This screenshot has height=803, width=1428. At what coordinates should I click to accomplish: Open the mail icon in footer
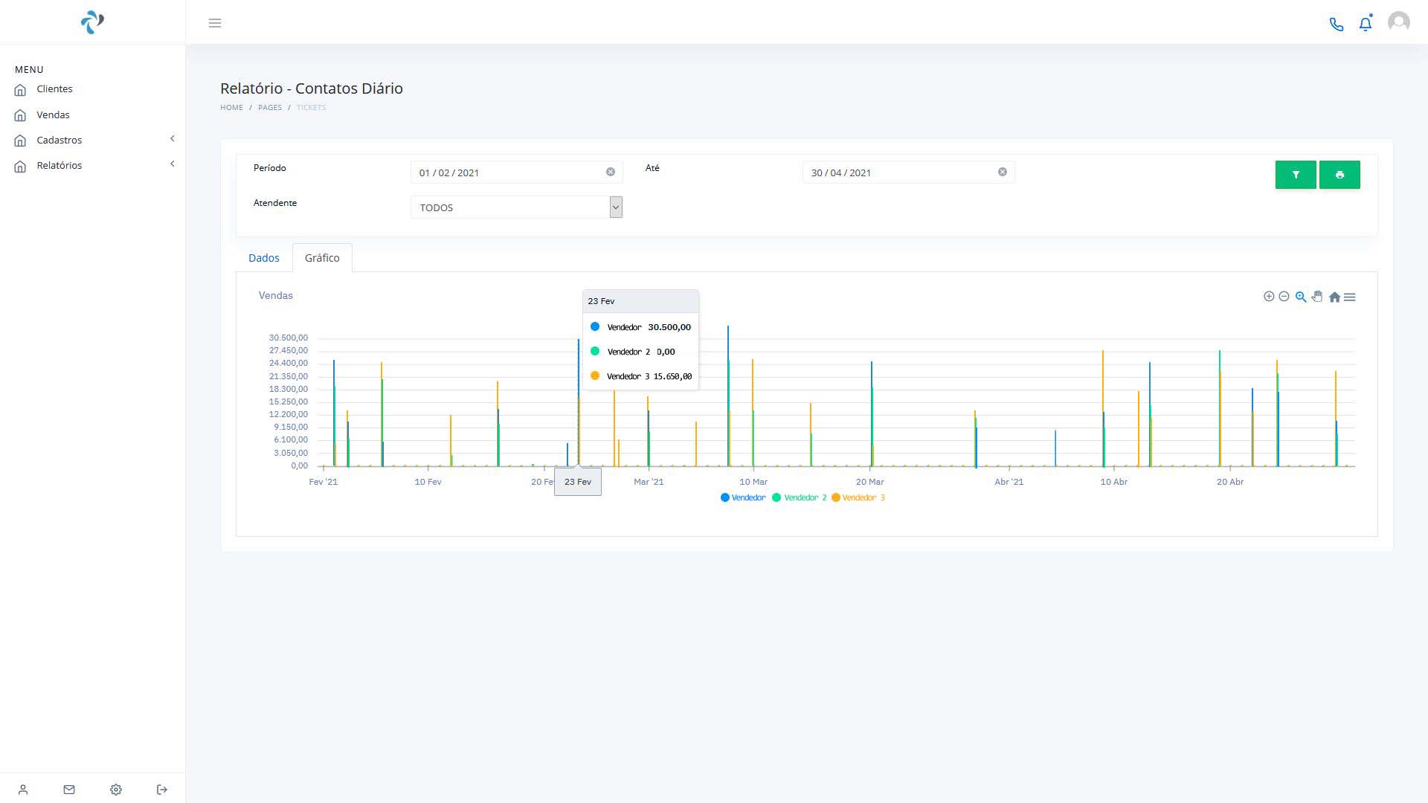pos(69,790)
